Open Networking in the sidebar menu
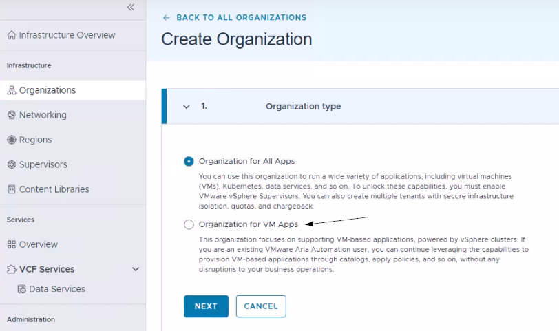Viewport: 559px width, 331px height. (43, 115)
